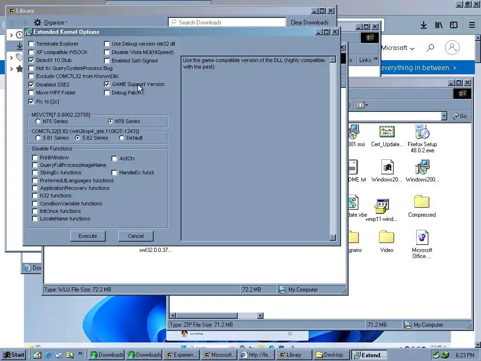
Task: Expand the Microsoft menu chevron
Action: [x=412, y=48]
